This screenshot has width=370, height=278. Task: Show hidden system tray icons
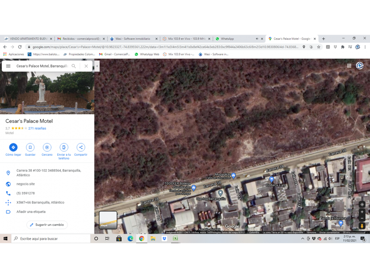point(303,239)
